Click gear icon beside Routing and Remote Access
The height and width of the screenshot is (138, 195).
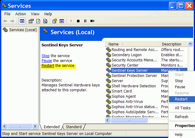109,49
